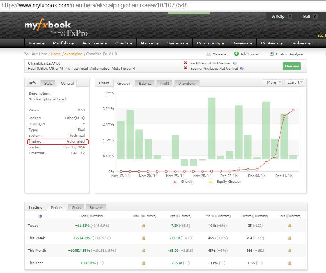Click the Profit lock icon in Today row

point(144,225)
